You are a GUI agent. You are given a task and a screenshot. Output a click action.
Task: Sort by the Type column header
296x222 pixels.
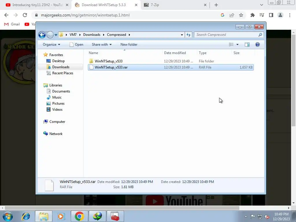tap(214, 53)
